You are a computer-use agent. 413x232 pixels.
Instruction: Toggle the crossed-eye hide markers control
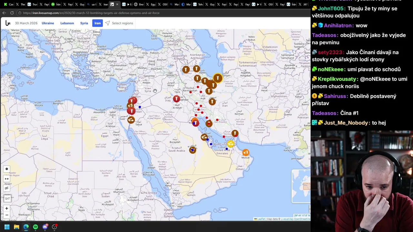coord(7,188)
